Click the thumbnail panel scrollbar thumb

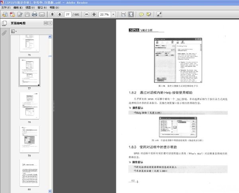pyautogui.click(x=50, y=56)
